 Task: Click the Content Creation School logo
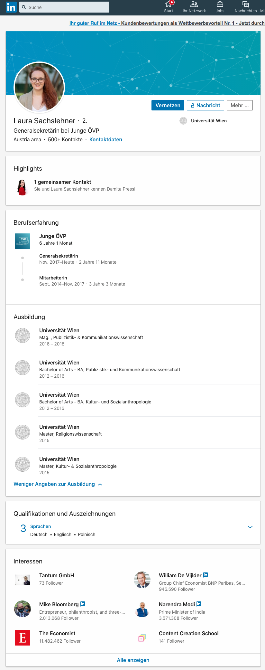(142, 638)
